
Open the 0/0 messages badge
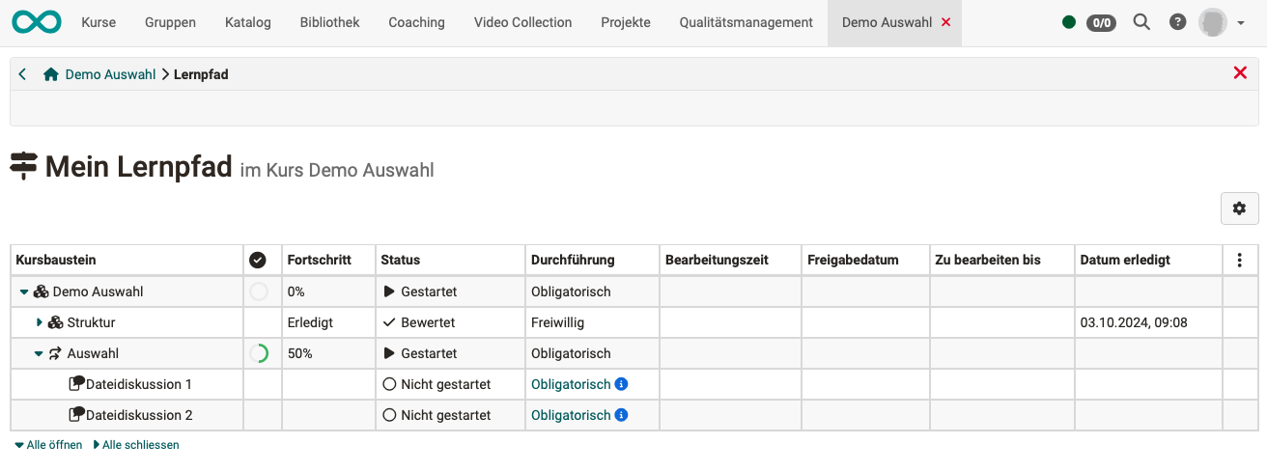pos(1101,22)
